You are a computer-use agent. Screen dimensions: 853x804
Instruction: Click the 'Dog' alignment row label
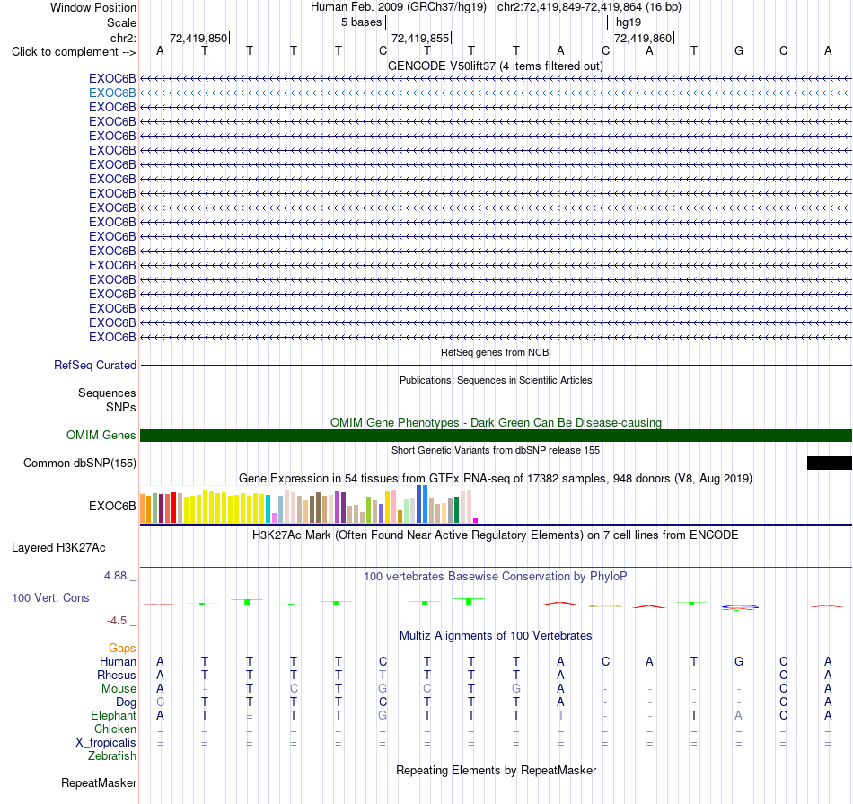point(126,702)
